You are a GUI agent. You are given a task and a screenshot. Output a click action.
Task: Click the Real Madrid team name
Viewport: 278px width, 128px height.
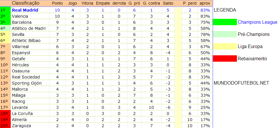(x=25, y=10)
